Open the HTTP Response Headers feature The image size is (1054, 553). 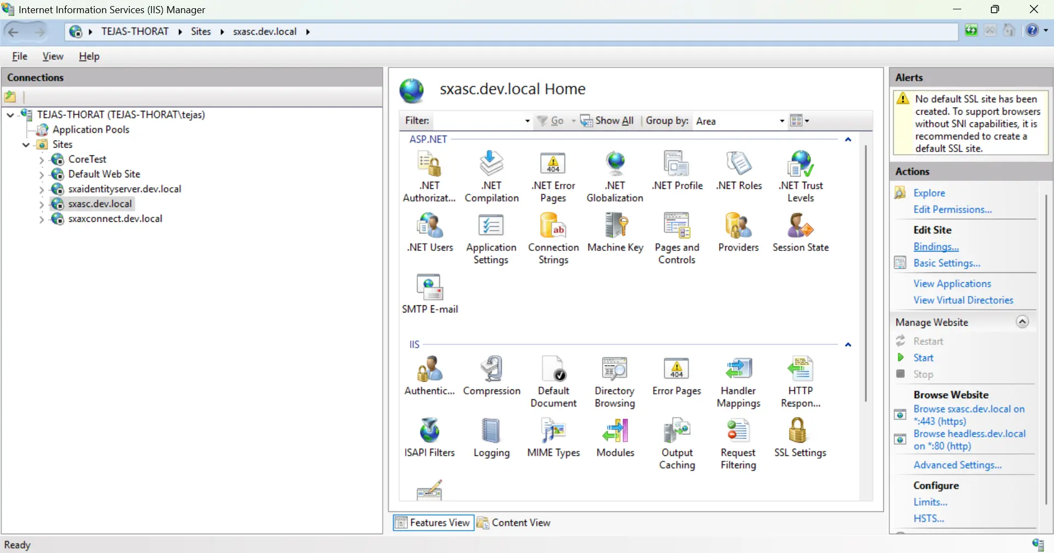tap(800, 382)
